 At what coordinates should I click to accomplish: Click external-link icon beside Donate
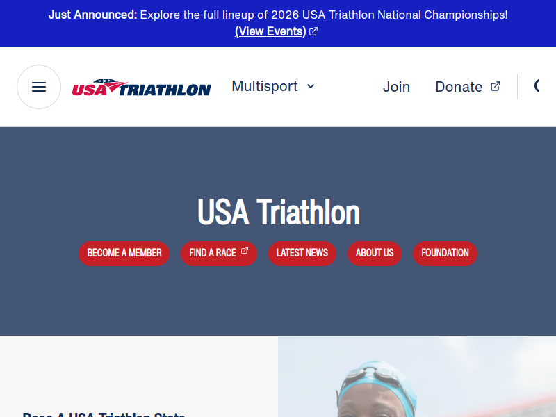pos(496,86)
